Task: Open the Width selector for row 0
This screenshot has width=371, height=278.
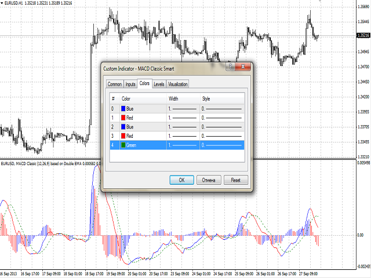Action: coord(183,109)
